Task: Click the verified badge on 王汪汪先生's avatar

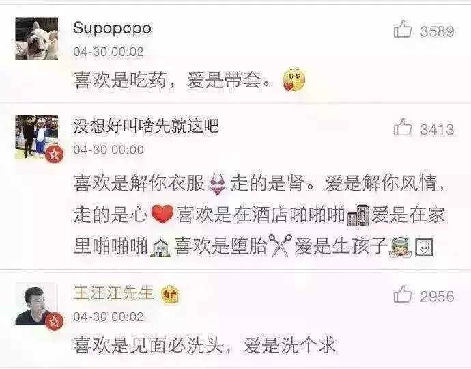Action: pyautogui.click(x=55, y=321)
